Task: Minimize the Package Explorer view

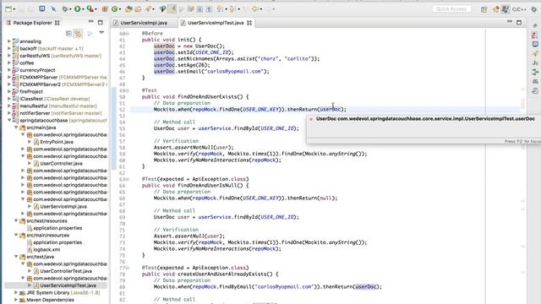Action: point(90,22)
